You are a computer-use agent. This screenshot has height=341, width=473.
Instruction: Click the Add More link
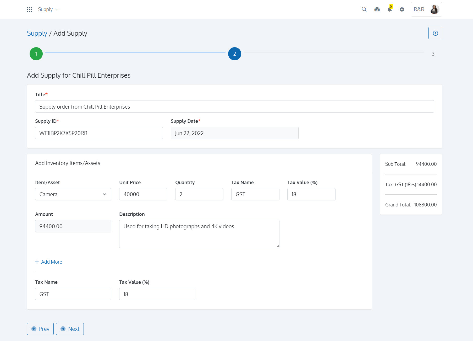coord(49,262)
